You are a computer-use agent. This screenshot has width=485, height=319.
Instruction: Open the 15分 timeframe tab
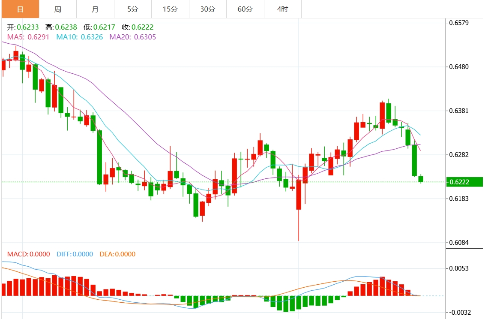[170, 9]
